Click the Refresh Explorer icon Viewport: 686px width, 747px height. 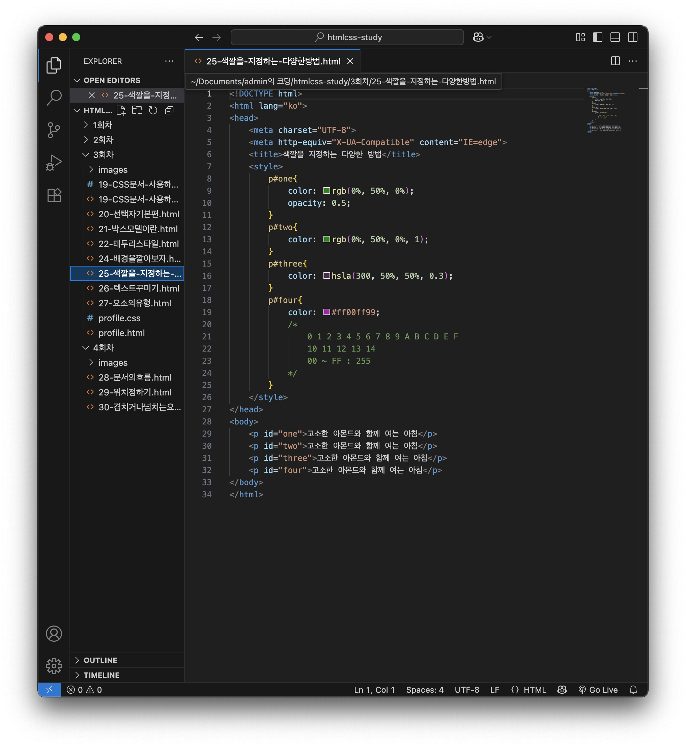pos(153,110)
